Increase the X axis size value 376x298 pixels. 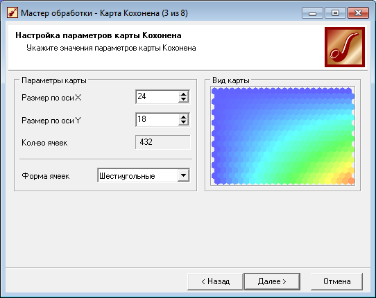coord(183,94)
